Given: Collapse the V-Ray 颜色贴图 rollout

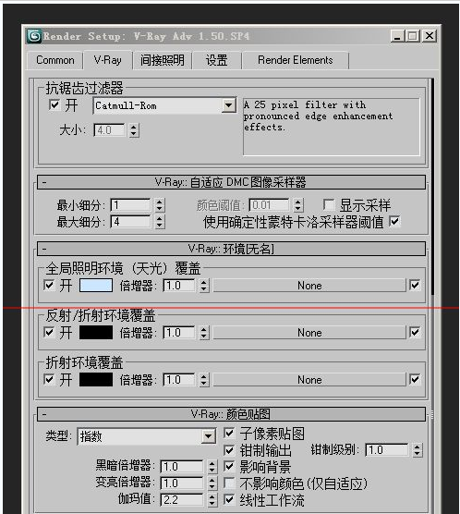Looking at the screenshot, I should [x=231, y=414].
